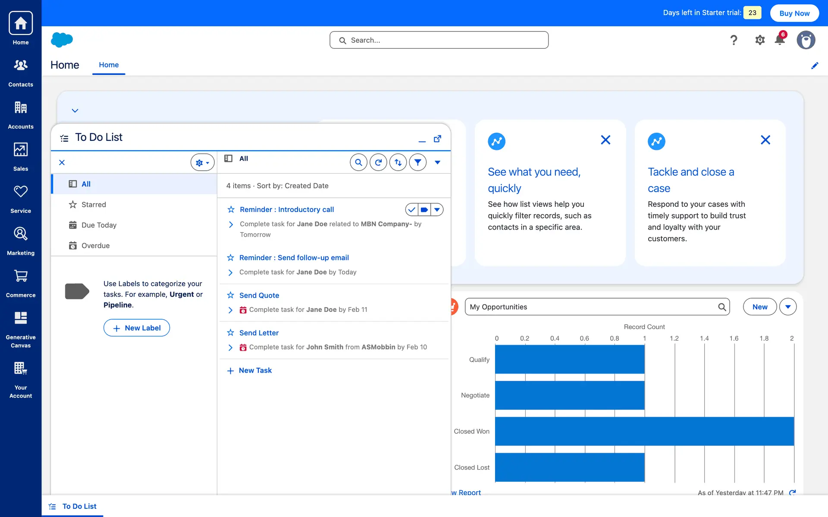Star the Send Letter task
The height and width of the screenshot is (517, 828).
tap(231, 333)
